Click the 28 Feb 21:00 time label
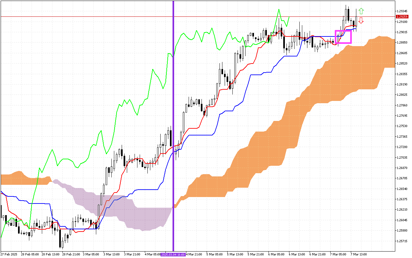Screen dimensions: 412x258 coord(70,254)
